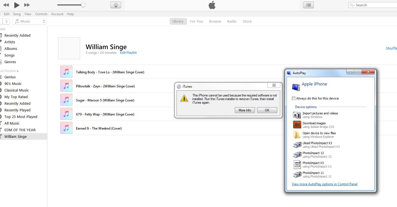Click the Shuffle link at the right

(x=391, y=48)
